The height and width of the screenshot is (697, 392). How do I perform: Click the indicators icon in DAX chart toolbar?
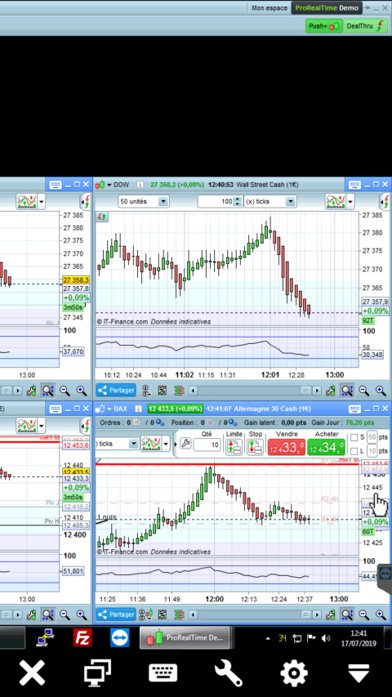(x=150, y=444)
